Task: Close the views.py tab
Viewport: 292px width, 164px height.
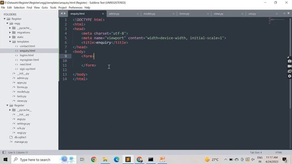Action: (x=242, y=14)
